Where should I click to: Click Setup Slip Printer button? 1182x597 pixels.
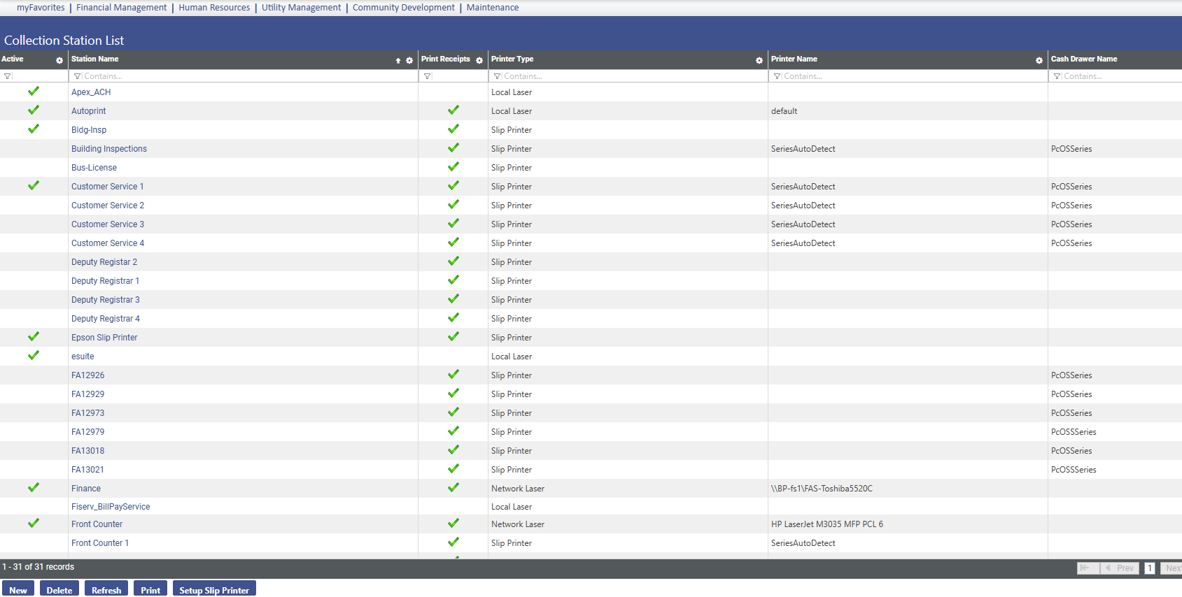[214, 589]
